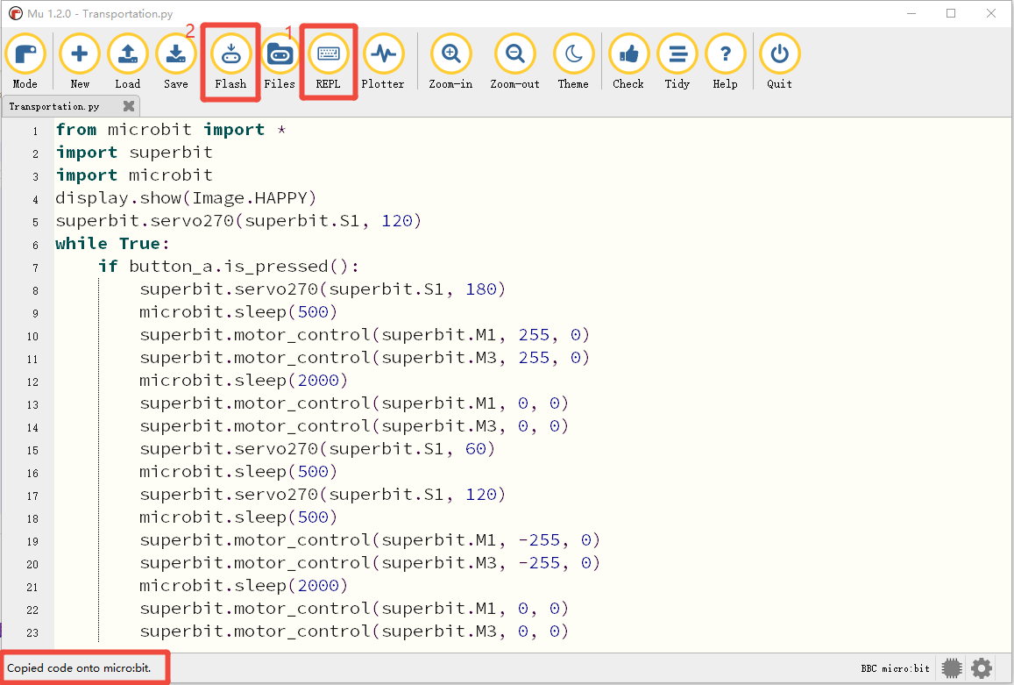The width and height of the screenshot is (1014, 685).
Task: Flash code onto the micro:bit
Action: (230, 61)
